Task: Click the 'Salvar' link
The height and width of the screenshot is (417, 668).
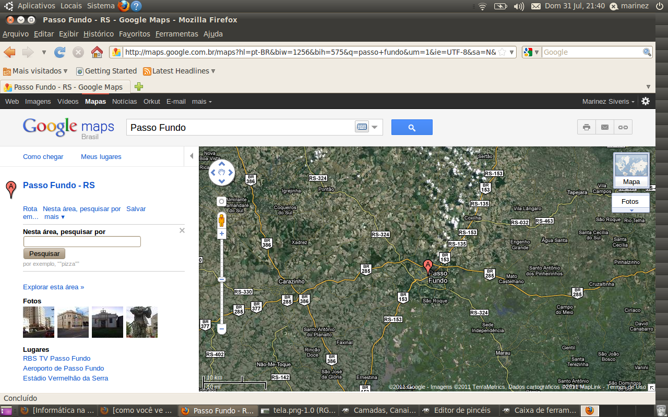Action: point(136,208)
